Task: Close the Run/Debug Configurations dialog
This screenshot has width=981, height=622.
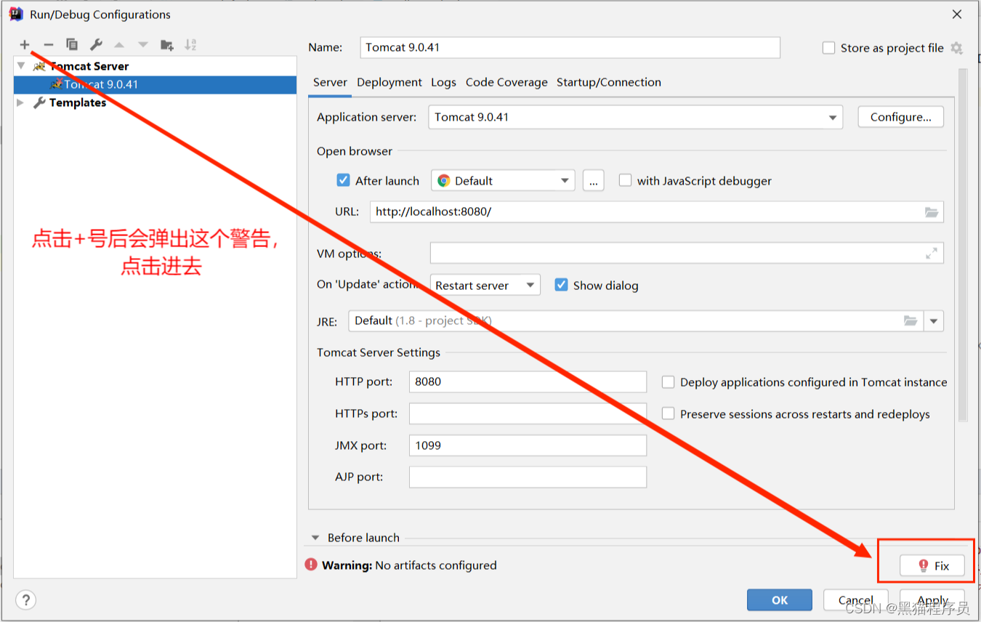Action: tap(957, 14)
